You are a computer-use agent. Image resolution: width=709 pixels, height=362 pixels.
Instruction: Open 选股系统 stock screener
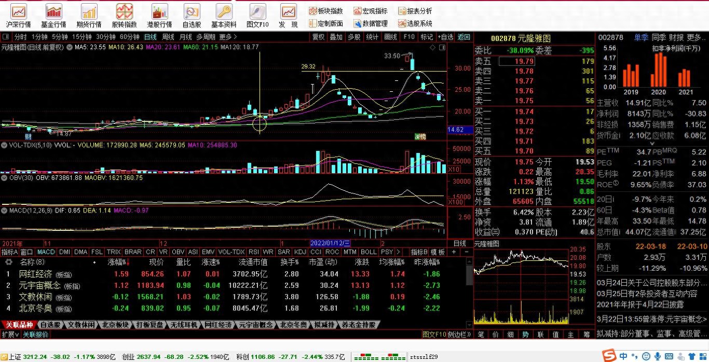pos(415,23)
